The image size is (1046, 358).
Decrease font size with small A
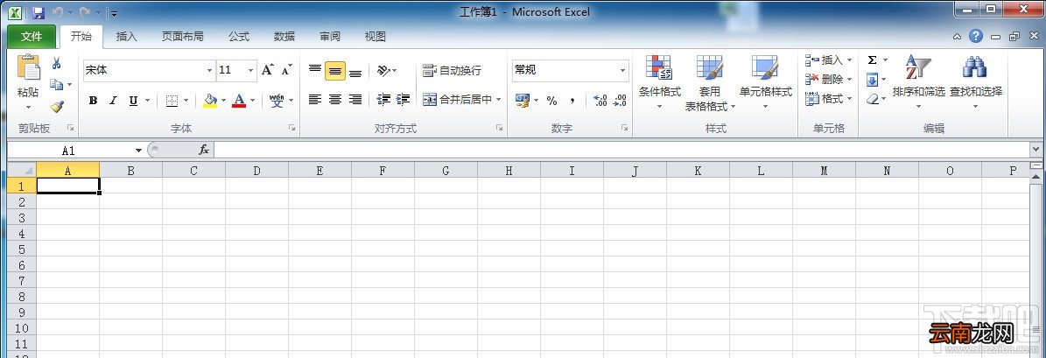click(x=286, y=70)
